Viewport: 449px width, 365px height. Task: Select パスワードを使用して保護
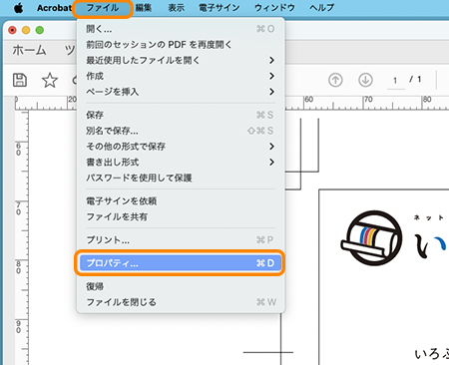click(x=181, y=178)
